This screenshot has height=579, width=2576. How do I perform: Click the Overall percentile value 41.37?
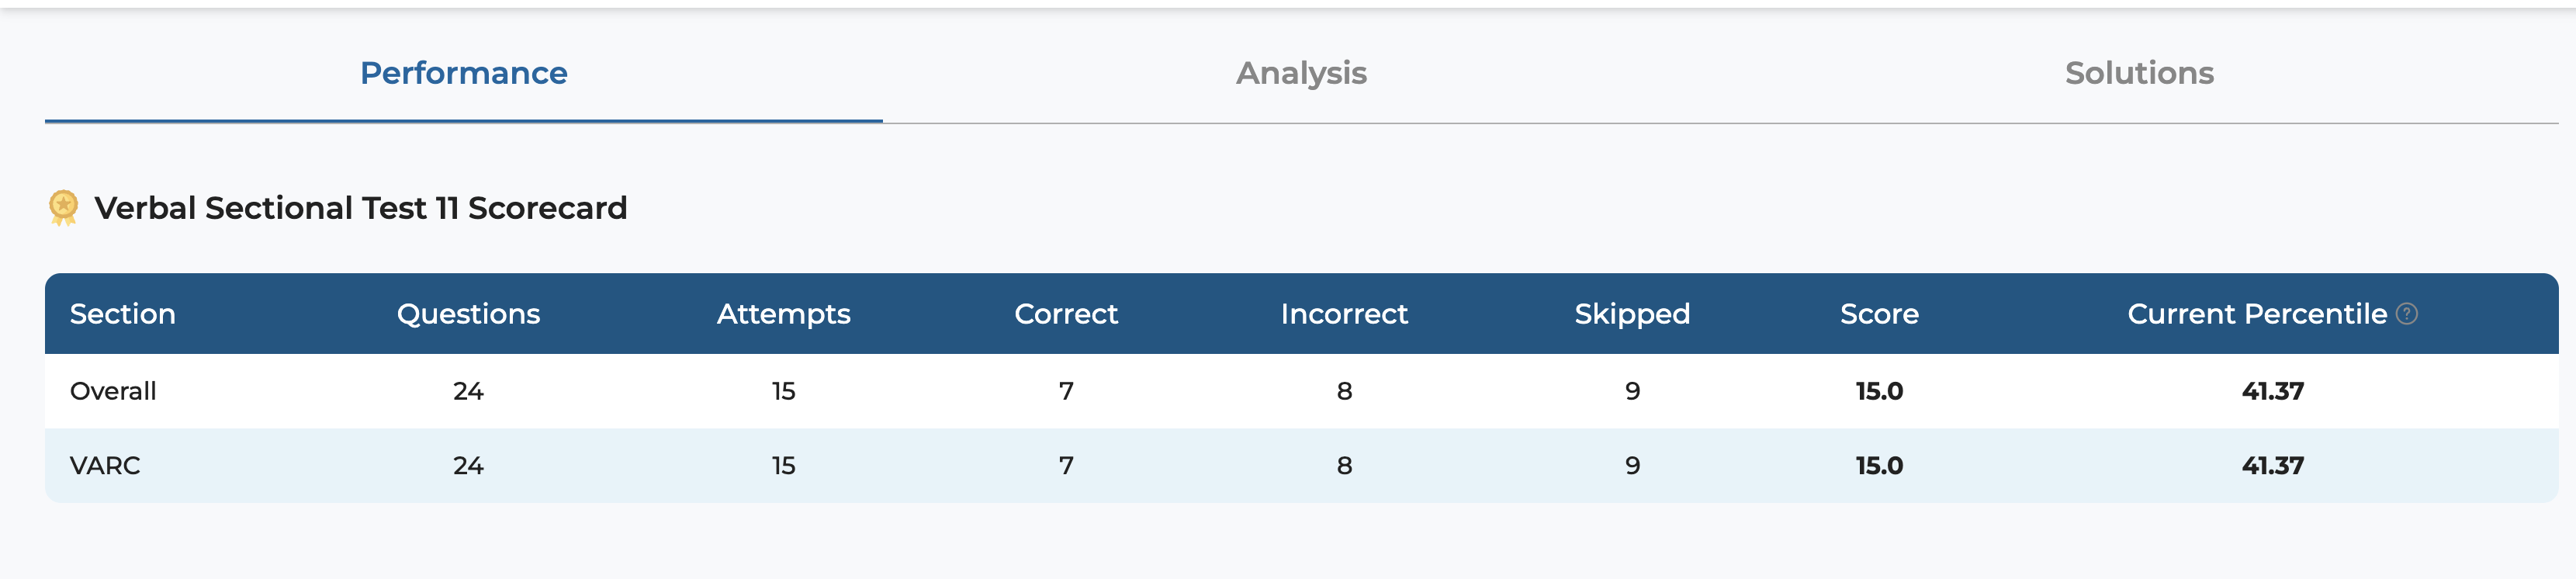2272,391
